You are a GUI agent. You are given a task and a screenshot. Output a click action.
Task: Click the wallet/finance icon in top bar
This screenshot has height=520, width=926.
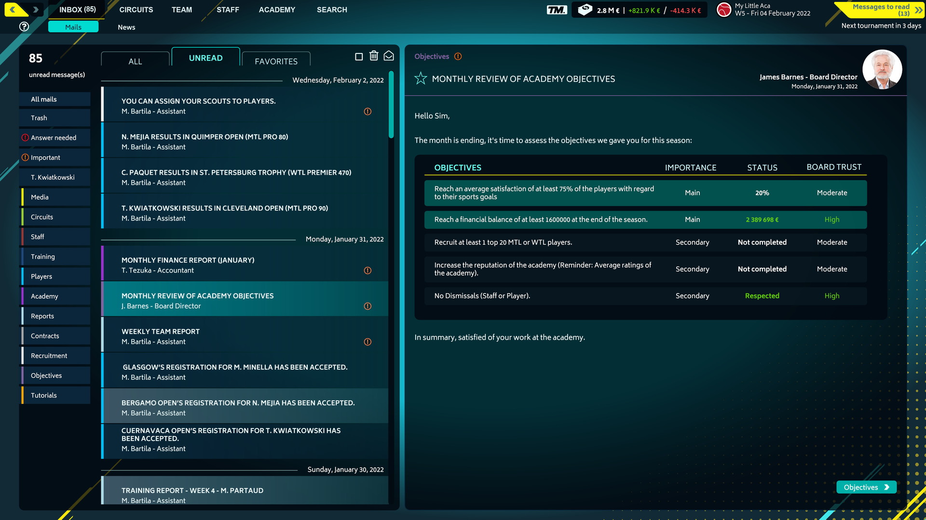(585, 10)
